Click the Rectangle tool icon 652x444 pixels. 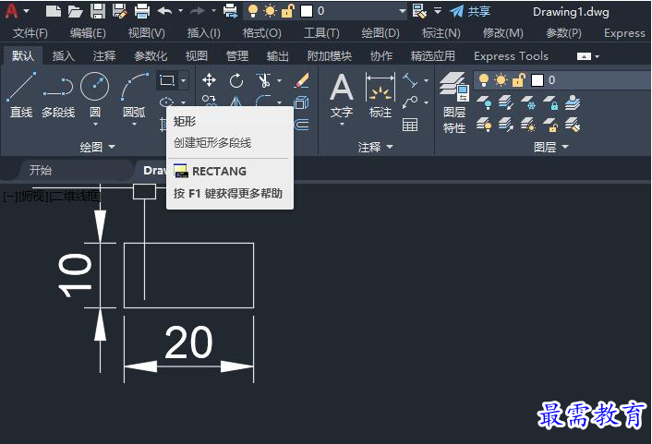[x=167, y=79]
